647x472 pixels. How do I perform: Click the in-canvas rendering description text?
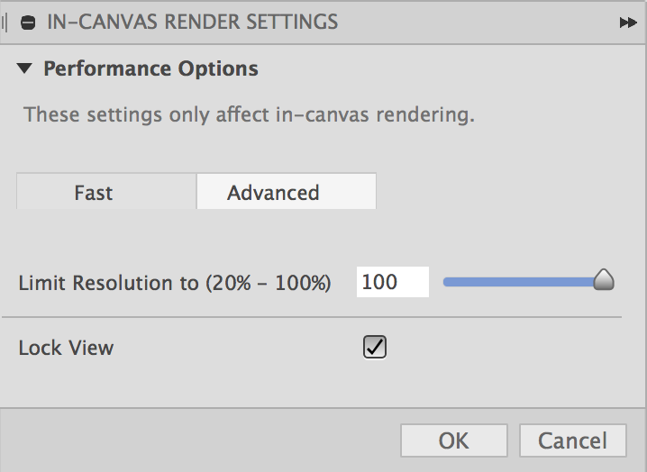[249, 115]
